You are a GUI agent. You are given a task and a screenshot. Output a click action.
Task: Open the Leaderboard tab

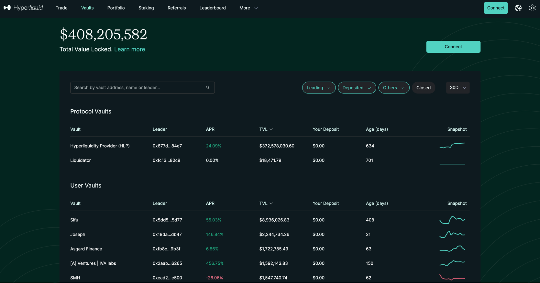point(213,8)
